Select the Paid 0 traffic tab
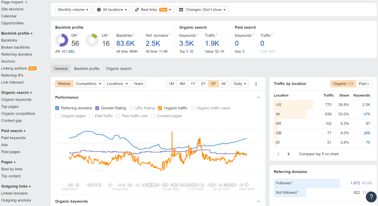 click(364, 84)
